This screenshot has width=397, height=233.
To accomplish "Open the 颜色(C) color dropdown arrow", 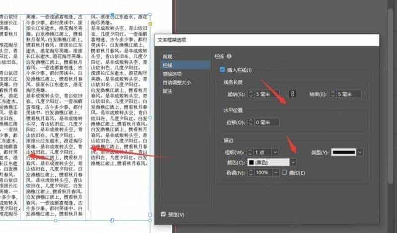I will coord(293,162).
